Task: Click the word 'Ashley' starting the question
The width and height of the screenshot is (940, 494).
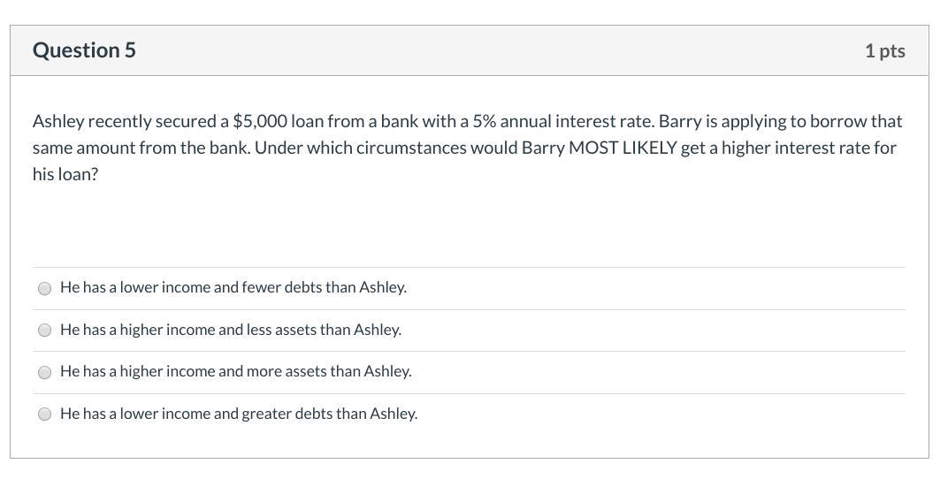Action: click(58, 122)
